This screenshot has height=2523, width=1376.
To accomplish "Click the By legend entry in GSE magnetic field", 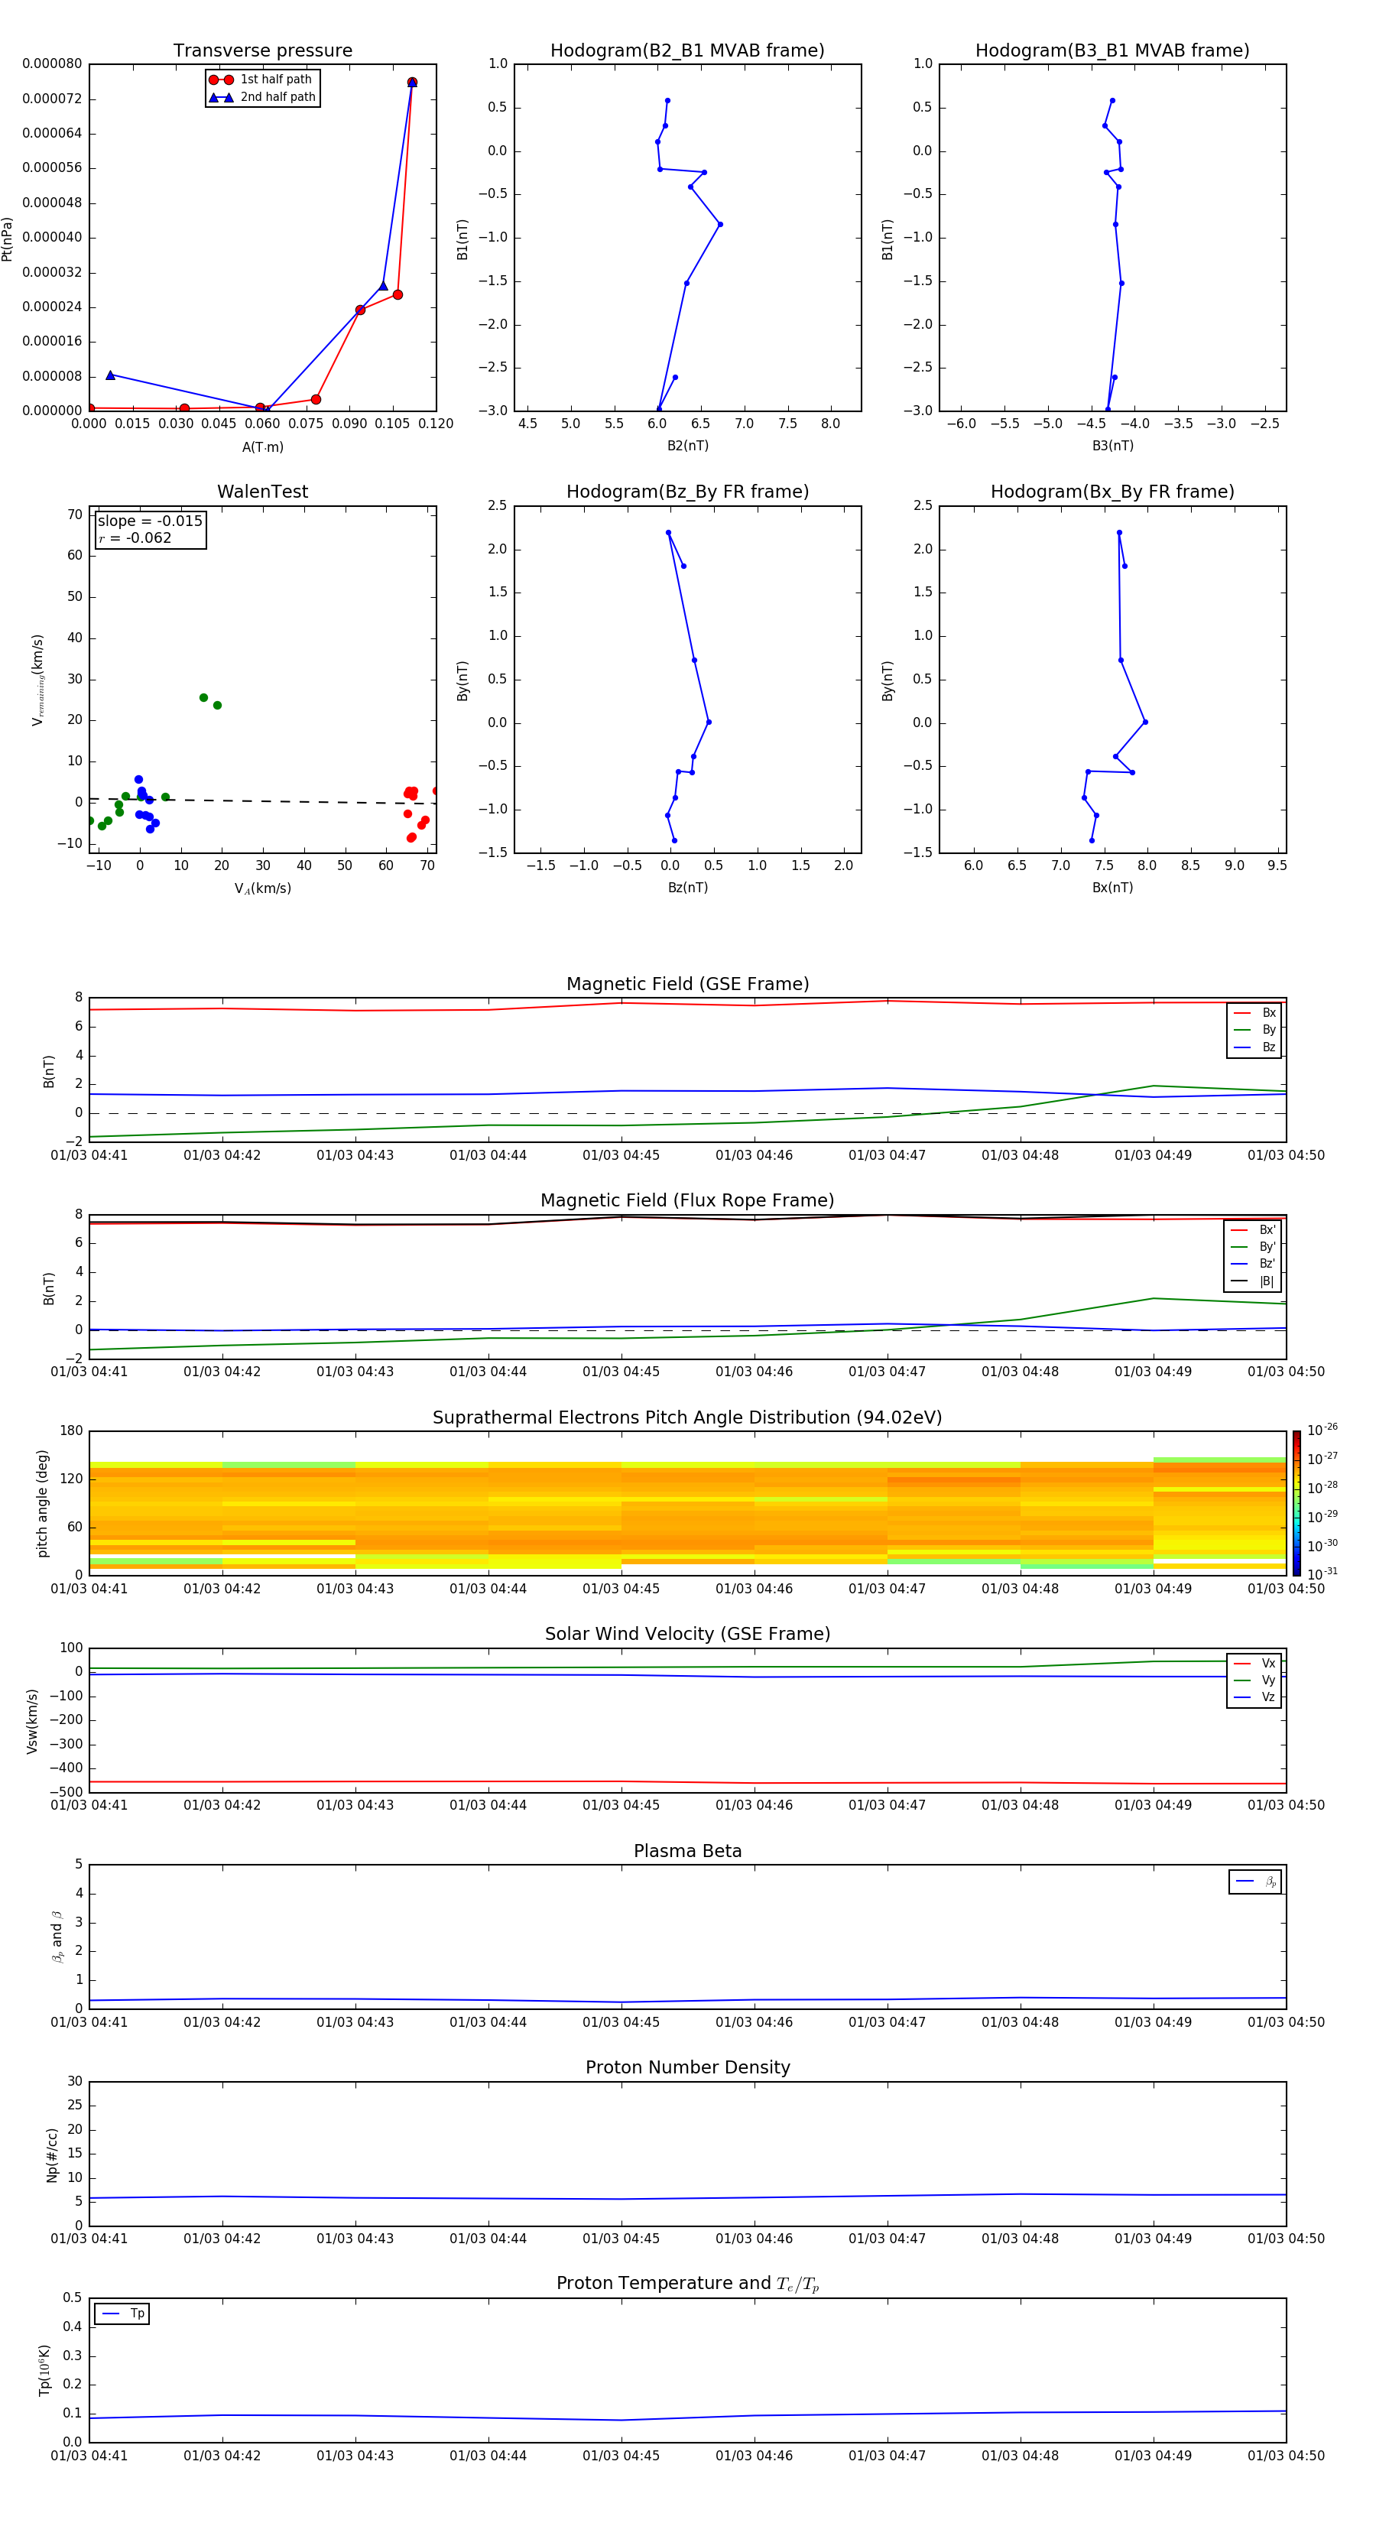I will point(1254,1031).
